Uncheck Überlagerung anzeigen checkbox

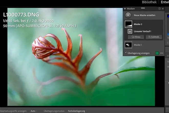[125, 53]
